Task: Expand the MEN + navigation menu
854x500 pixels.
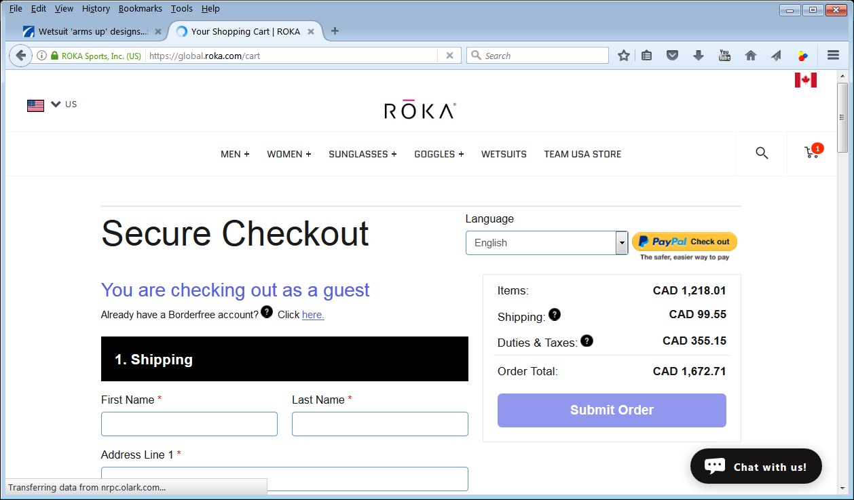Action: [235, 154]
